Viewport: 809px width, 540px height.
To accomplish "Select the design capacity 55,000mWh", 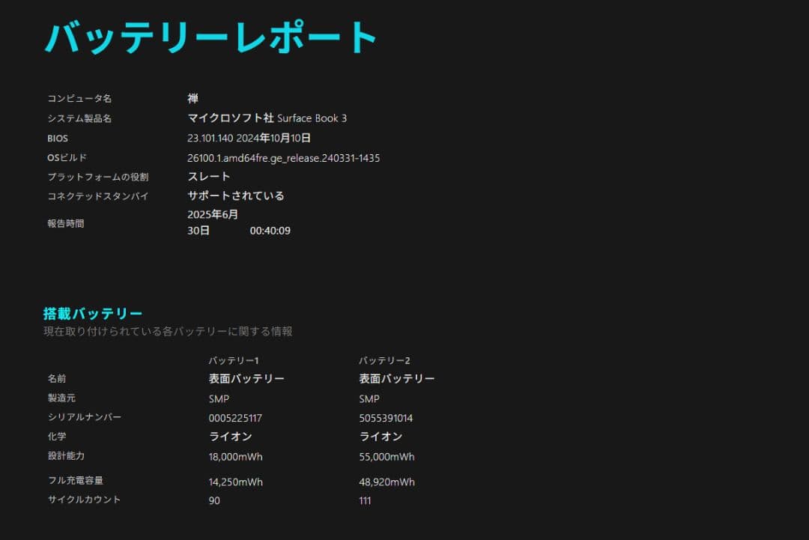I will [x=386, y=456].
